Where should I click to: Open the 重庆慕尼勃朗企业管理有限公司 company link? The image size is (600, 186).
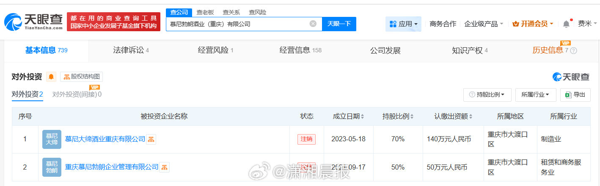tap(112, 167)
